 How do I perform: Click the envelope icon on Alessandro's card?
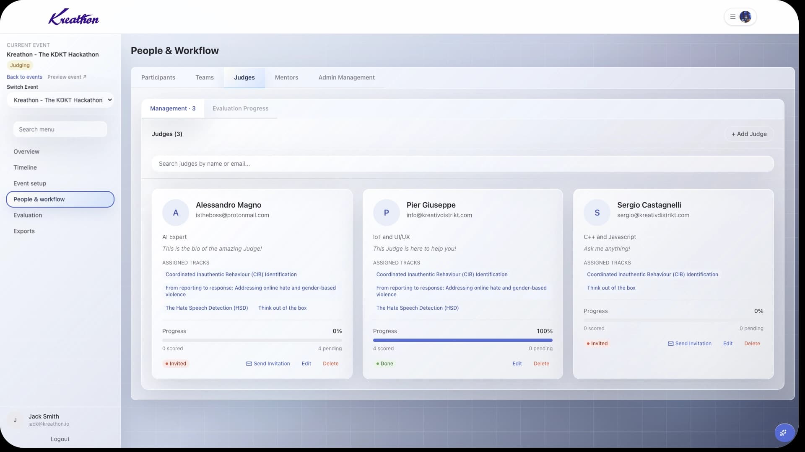point(249,364)
